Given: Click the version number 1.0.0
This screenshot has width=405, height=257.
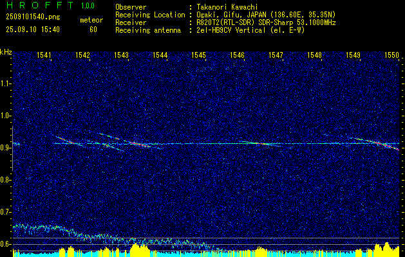Looking at the screenshot, I should (x=88, y=6).
